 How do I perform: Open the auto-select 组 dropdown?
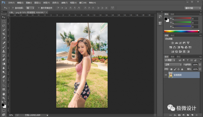(x=30, y=8)
